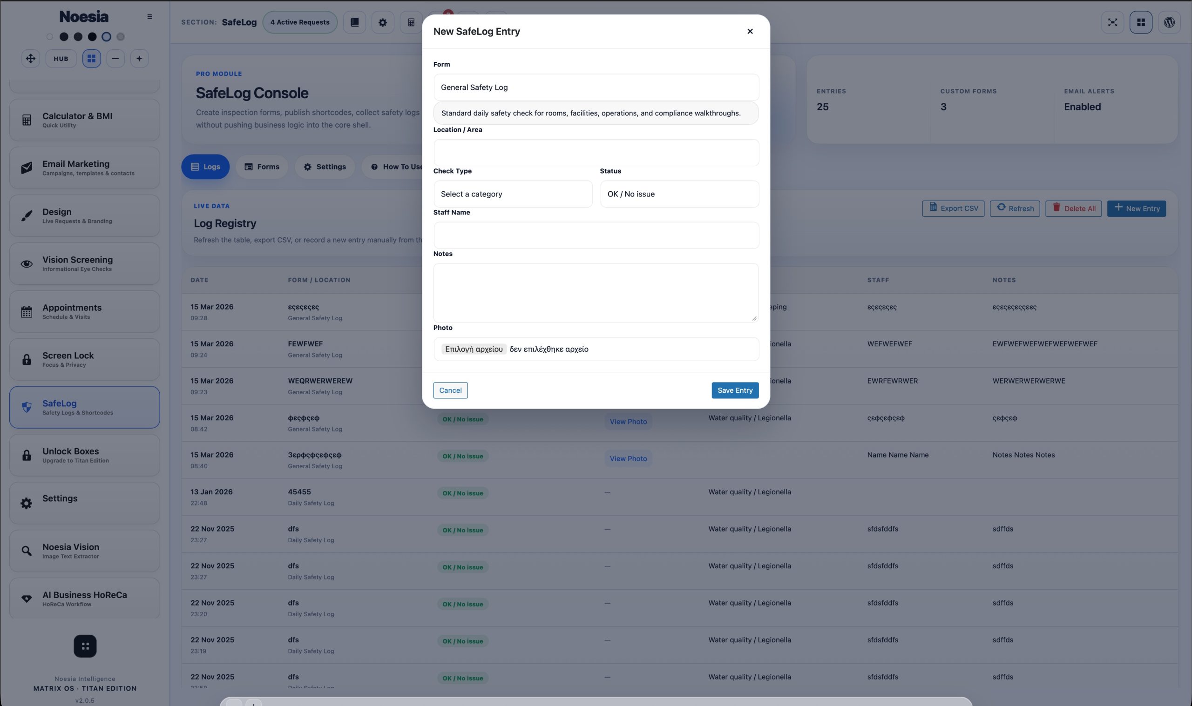Switch sidebar to grid view icon
Viewport: 1192px width, 706px height.
pos(91,59)
